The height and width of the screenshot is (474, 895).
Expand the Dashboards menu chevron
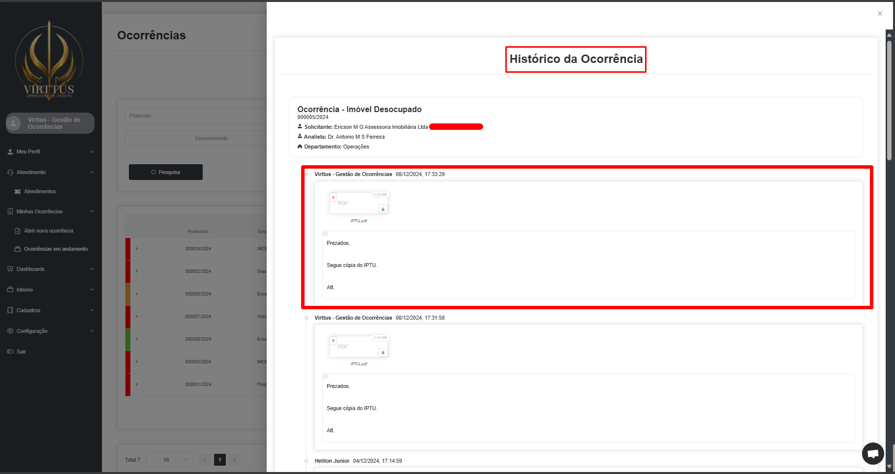point(92,269)
